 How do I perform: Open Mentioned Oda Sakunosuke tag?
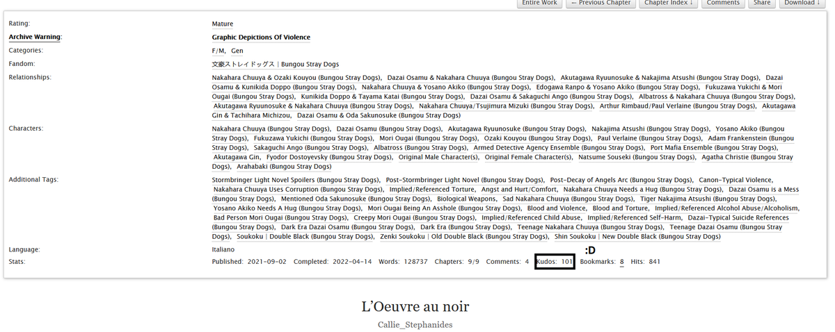pos(356,199)
